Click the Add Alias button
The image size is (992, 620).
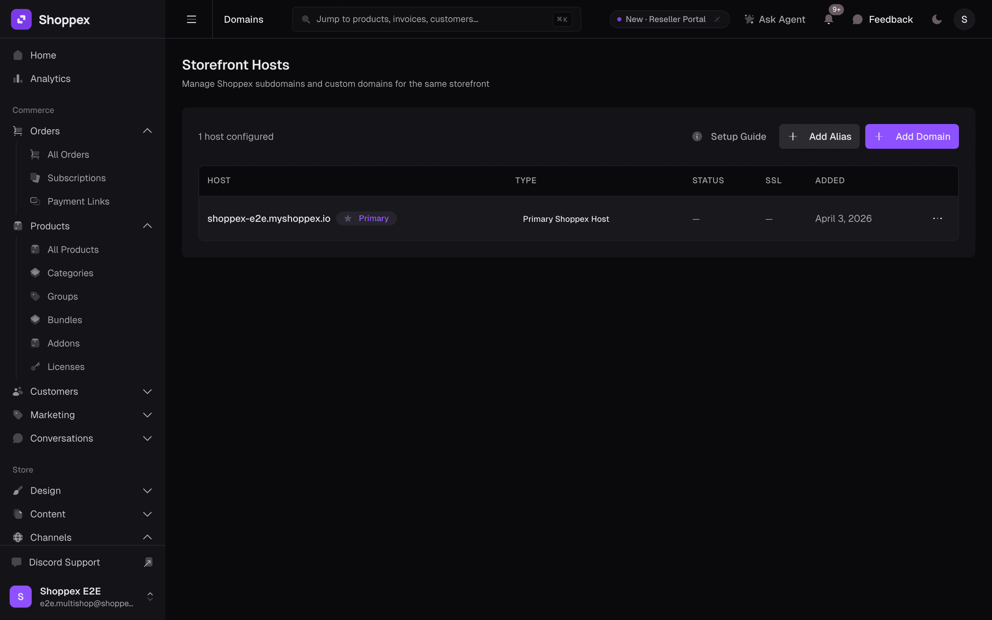[819, 136]
